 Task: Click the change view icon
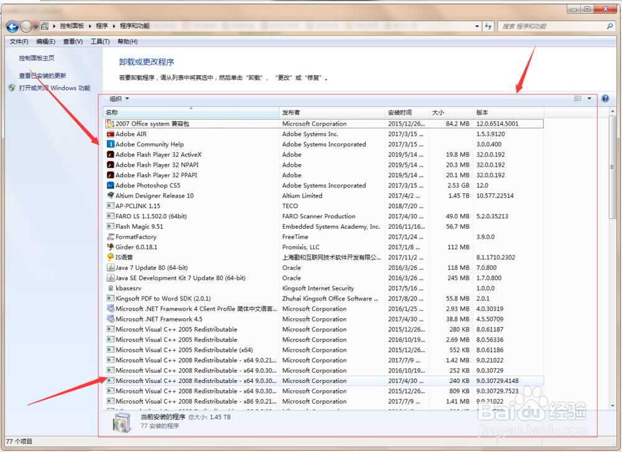(x=578, y=98)
